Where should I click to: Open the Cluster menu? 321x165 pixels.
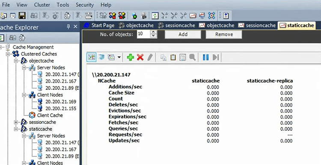42,5
